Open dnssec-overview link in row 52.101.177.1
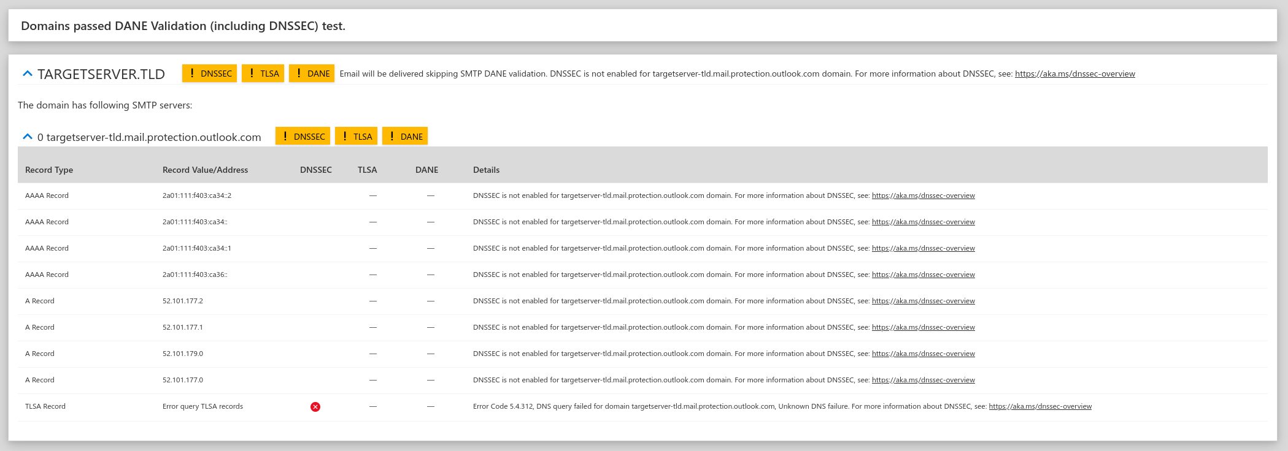 pyautogui.click(x=924, y=327)
